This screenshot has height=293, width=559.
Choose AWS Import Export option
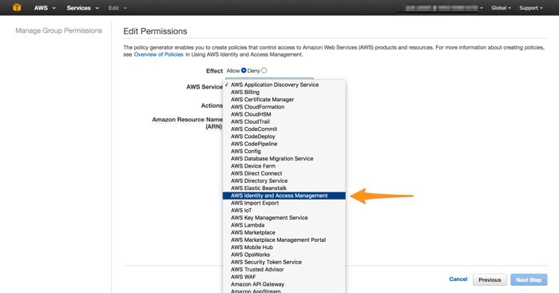click(284, 203)
